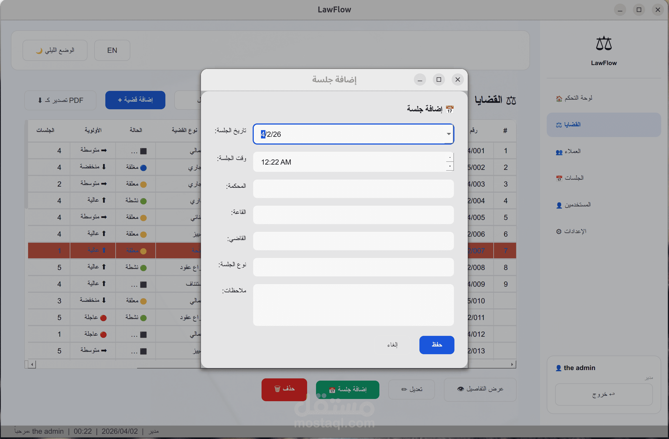Click the notes (ملاحظات) text area

[353, 305]
